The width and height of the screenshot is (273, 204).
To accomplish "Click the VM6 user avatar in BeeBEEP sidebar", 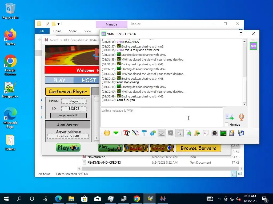I will click(253, 46).
